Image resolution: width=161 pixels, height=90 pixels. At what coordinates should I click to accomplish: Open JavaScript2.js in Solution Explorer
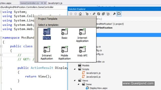(x=93, y=77)
